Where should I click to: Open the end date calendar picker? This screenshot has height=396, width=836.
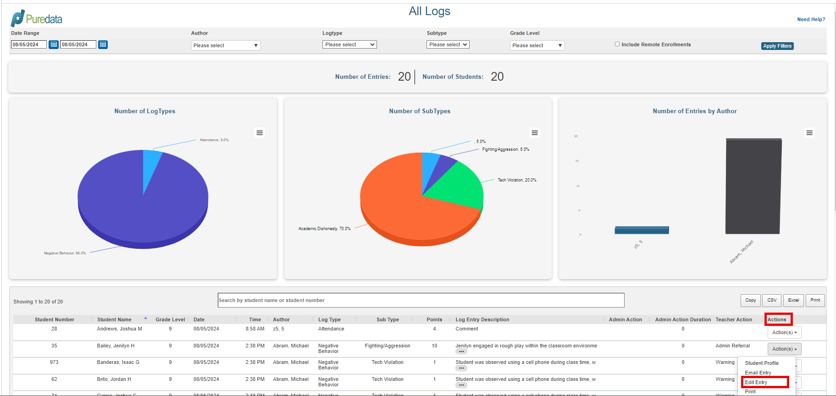click(103, 44)
